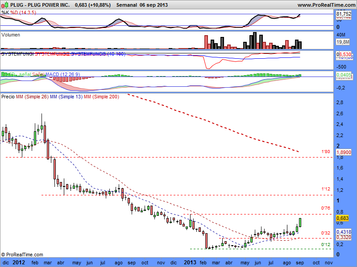
Task: Open the www.ProRealTime.com link
Action: pos(327,5)
